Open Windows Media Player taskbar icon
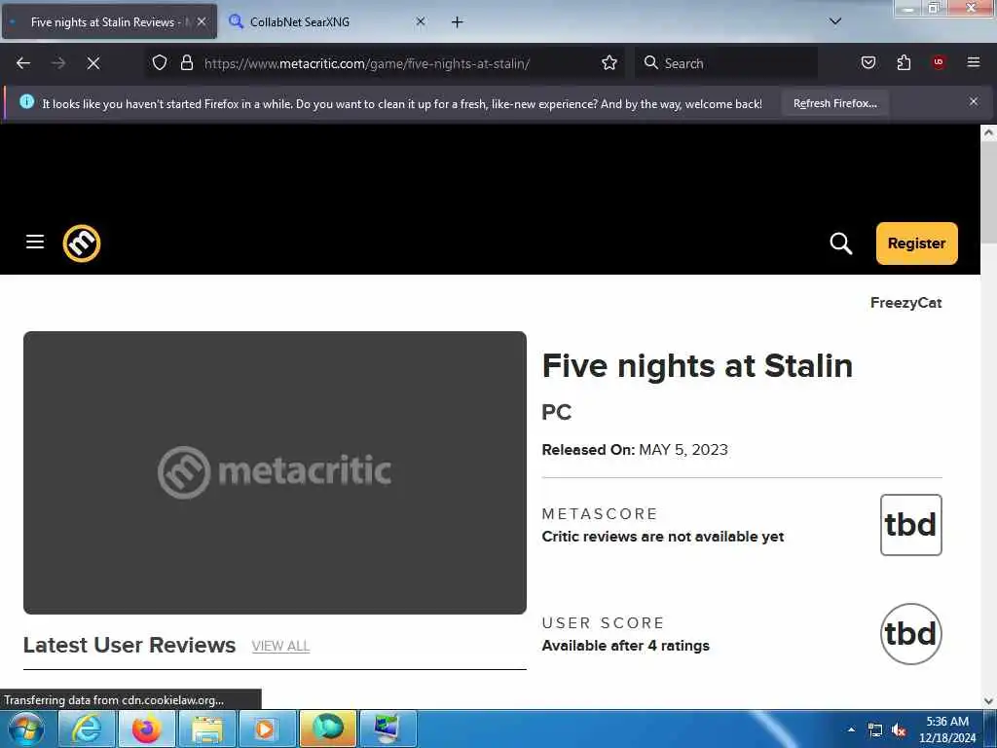Viewport: 997px width, 748px height. pyautogui.click(x=267, y=729)
